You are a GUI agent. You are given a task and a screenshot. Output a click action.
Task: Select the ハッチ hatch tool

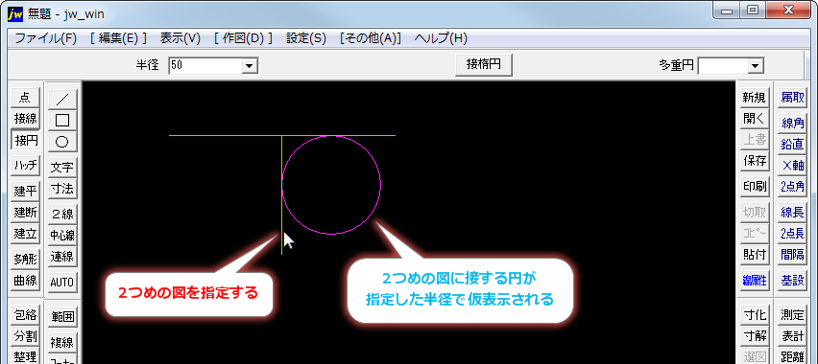(x=25, y=166)
